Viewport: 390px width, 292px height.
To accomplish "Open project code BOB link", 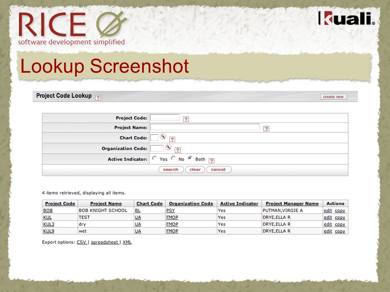I will pyautogui.click(x=48, y=210).
